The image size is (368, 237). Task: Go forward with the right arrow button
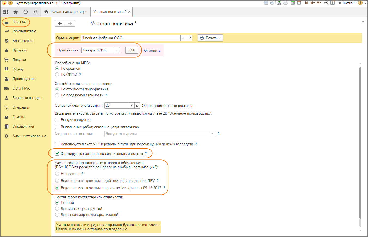click(70, 24)
